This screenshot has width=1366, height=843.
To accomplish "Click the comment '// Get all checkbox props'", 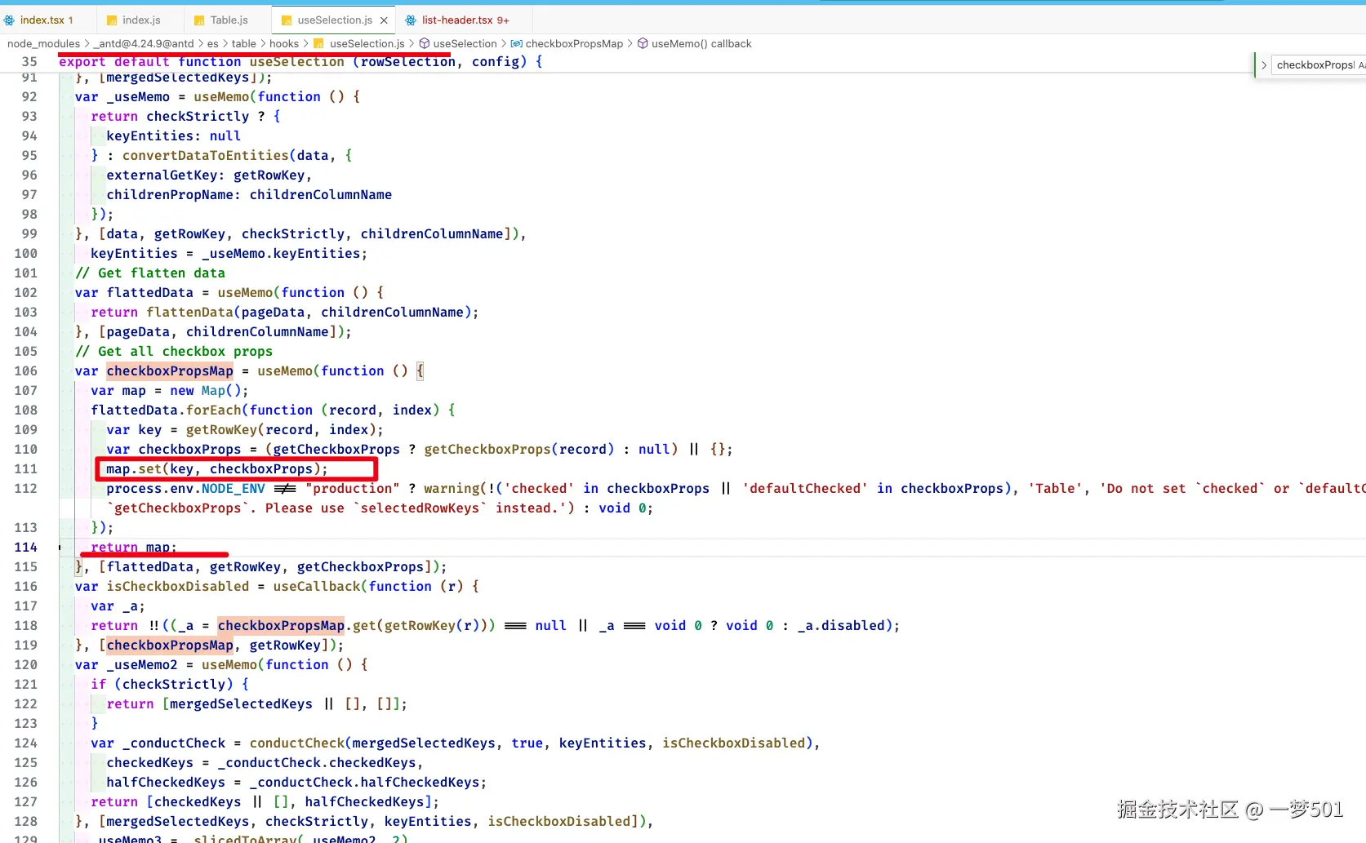I will click(x=174, y=352).
